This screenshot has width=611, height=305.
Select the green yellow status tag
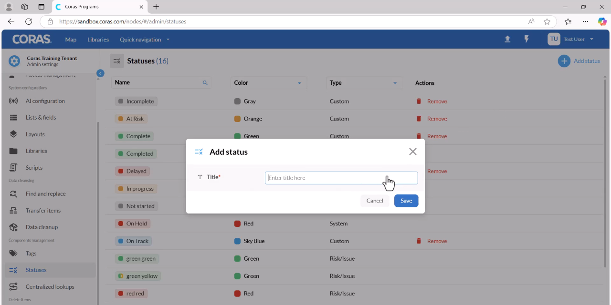(138, 276)
